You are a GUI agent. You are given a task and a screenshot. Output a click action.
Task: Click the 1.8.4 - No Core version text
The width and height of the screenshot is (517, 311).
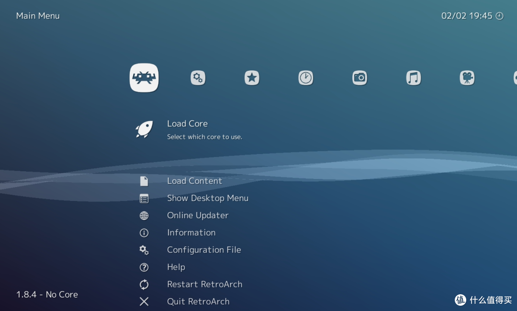coord(47,295)
